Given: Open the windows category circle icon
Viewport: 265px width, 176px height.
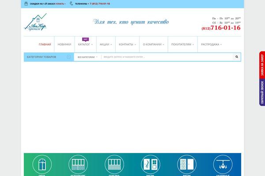Looking at the screenshot, I should pyautogui.click(x=42, y=165).
